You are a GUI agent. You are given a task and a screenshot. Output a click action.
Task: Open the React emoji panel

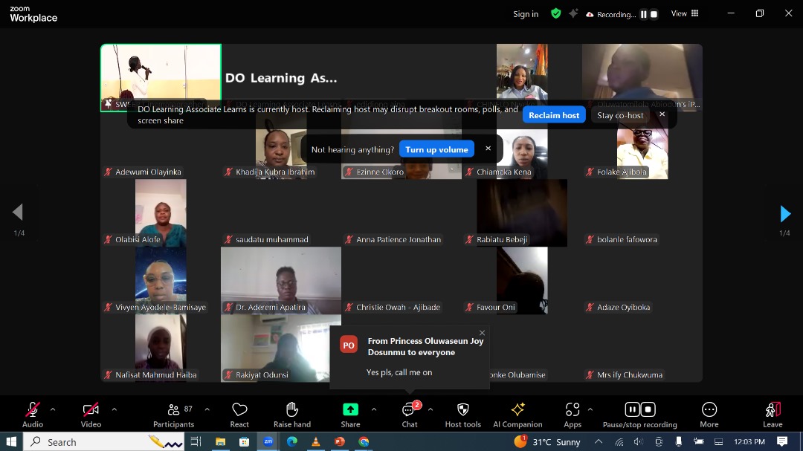click(x=239, y=410)
